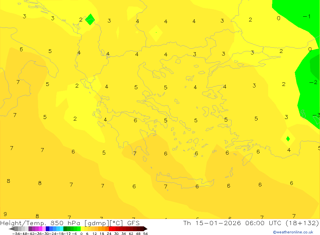Click the "−1" temperature value on map
This screenshot has width=320, height=235.
[x=307, y=16]
